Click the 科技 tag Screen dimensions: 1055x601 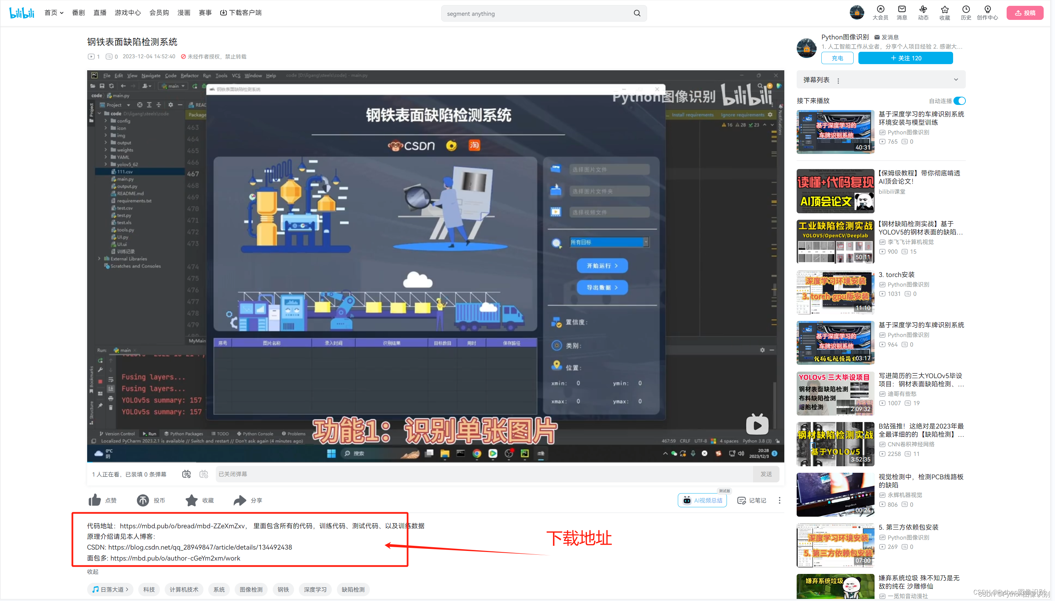point(149,589)
